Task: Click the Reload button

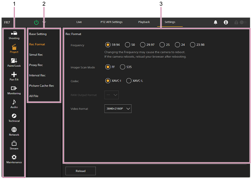Action: click(x=80, y=171)
